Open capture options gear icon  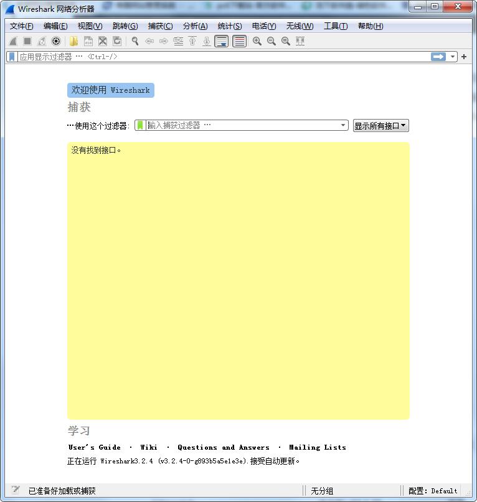pyautogui.click(x=56, y=41)
